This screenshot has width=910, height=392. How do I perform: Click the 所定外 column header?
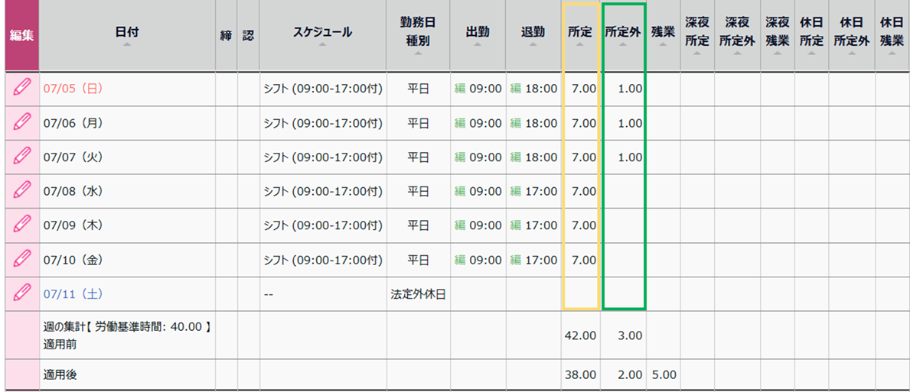623,32
